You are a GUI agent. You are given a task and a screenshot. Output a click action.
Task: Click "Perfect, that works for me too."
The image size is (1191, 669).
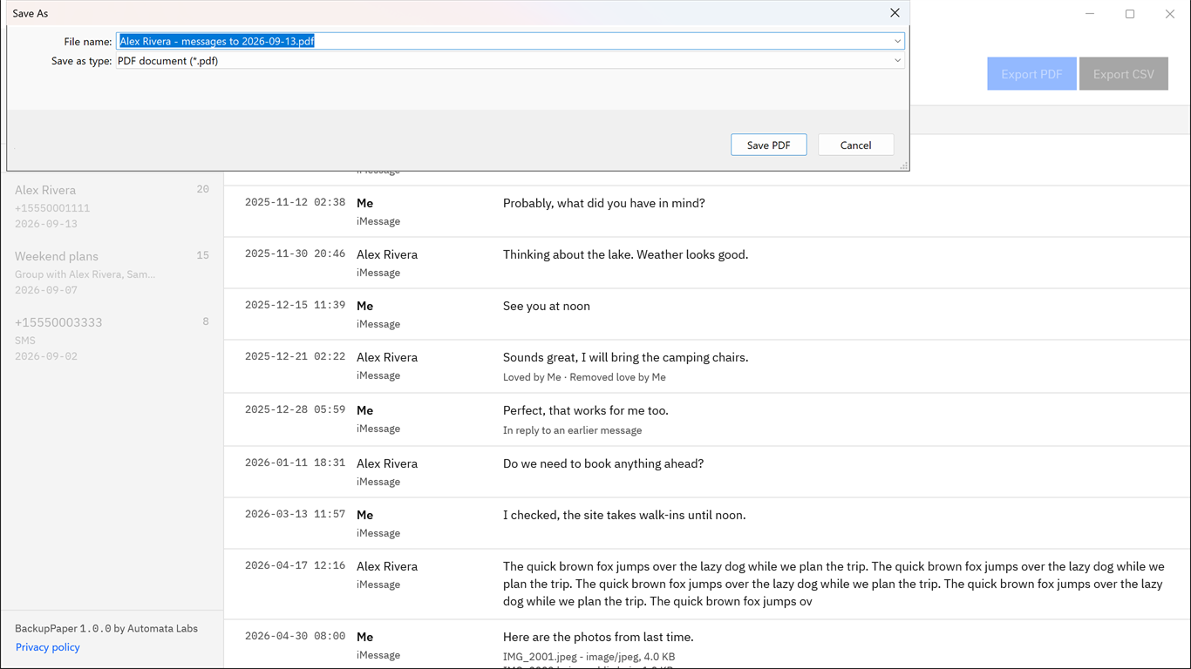586,410
